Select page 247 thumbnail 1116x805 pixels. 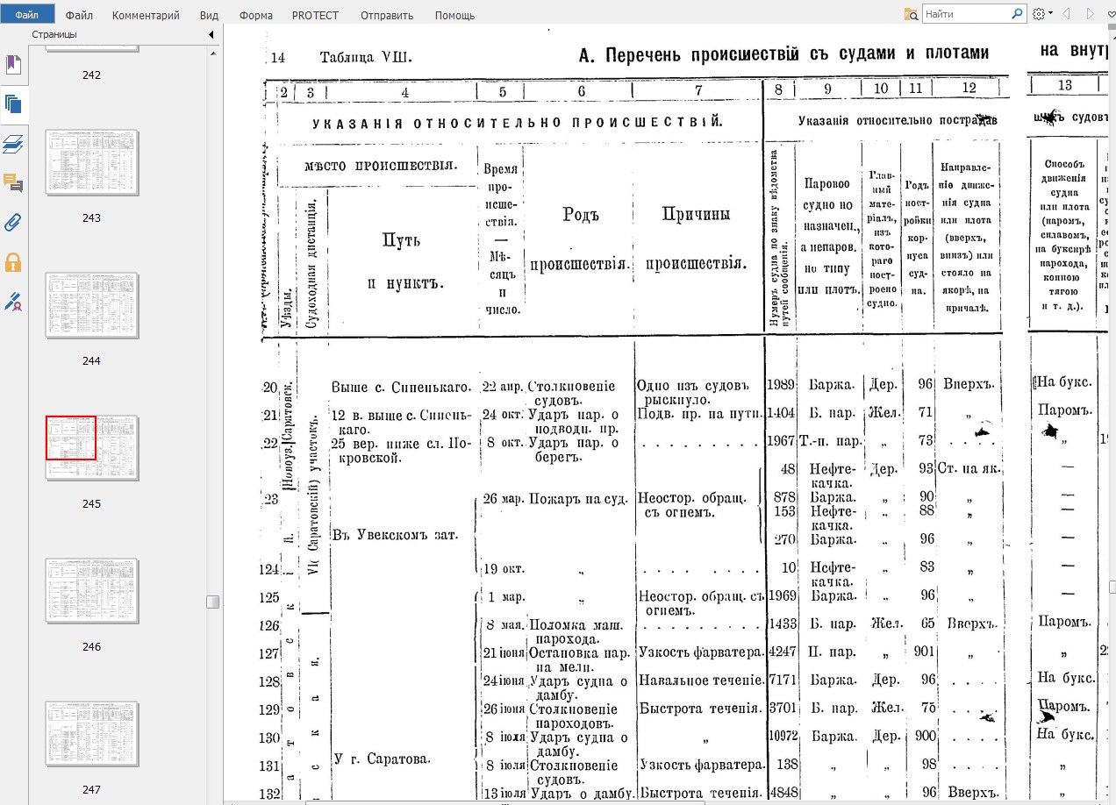click(x=91, y=735)
